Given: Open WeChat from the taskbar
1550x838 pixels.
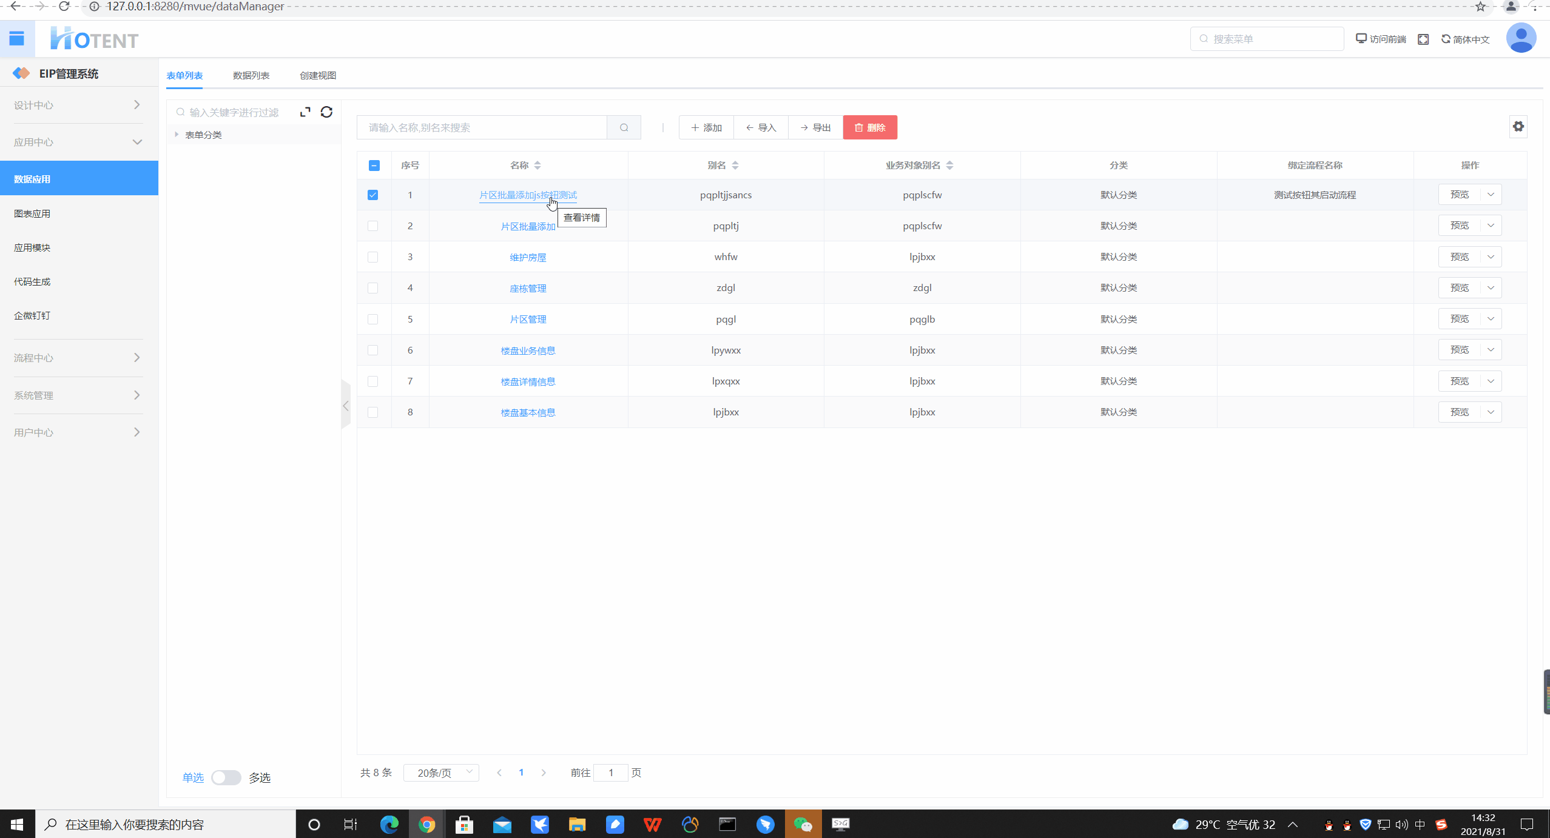Looking at the screenshot, I should pos(803,824).
